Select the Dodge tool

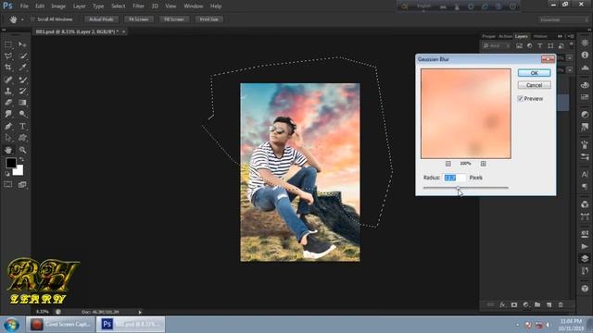coord(22,114)
